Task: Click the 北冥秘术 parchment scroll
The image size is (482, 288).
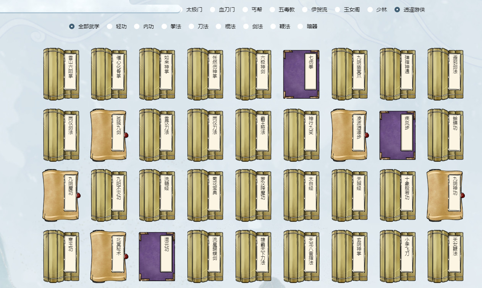Action: tap(109, 256)
